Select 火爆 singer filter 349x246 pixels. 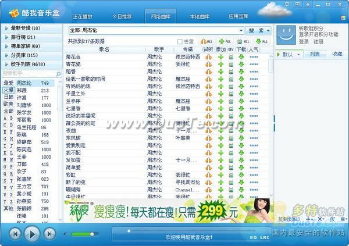(x=9, y=90)
